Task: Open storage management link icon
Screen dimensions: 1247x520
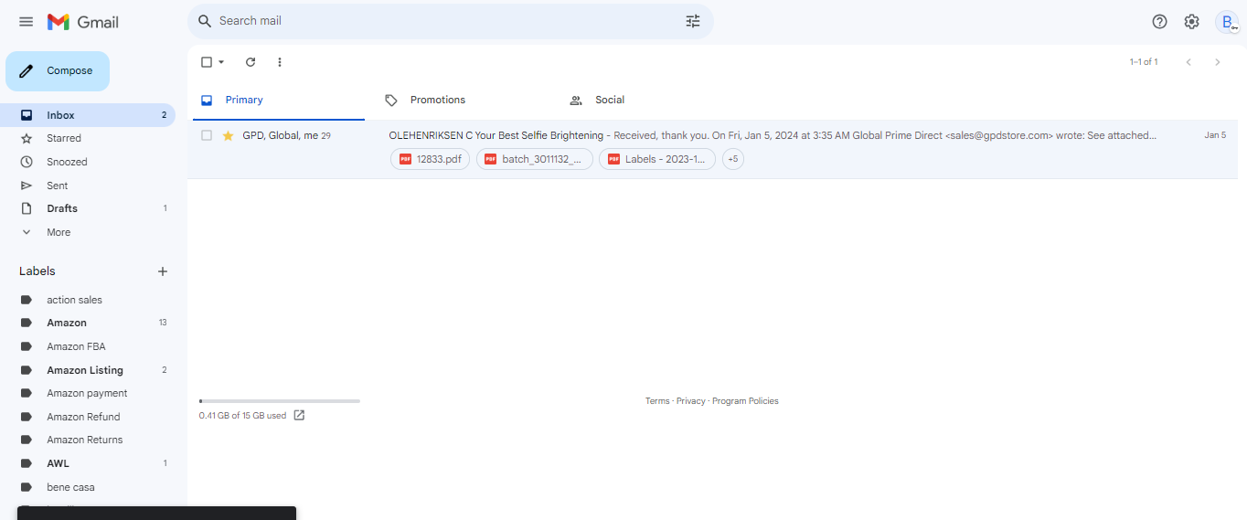Action: 299,415
